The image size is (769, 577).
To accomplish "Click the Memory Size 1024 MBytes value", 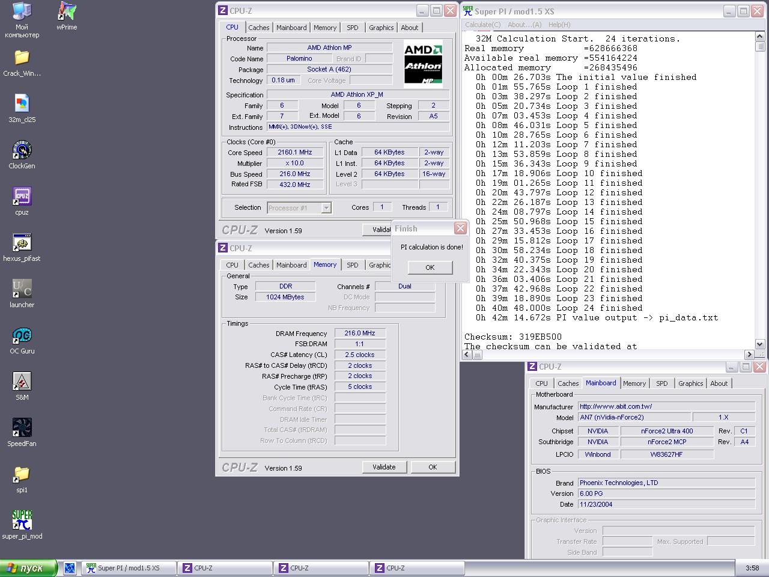I will [x=285, y=297].
